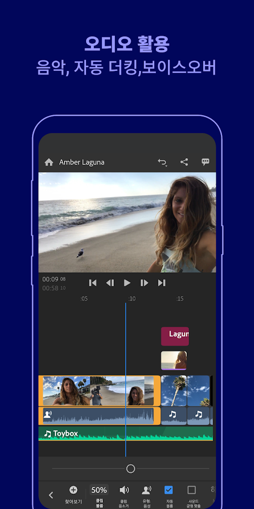Uncheck the 자동 볼륨 checkbox

click(168, 490)
